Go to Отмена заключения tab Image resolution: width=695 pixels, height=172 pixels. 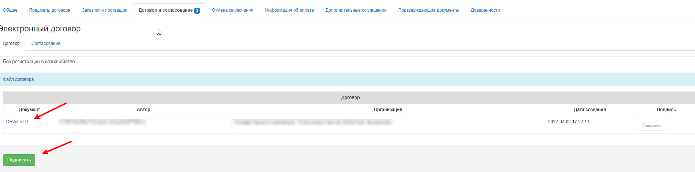point(232,10)
